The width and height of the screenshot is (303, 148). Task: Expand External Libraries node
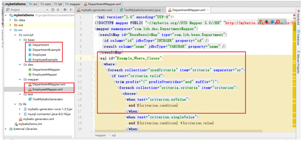[x=5, y=129]
